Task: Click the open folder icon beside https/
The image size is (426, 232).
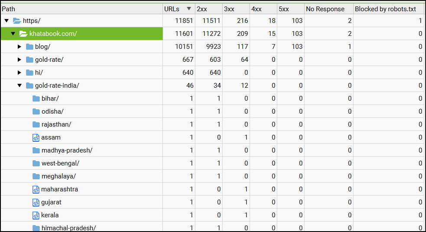Action: pyautogui.click(x=17, y=21)
